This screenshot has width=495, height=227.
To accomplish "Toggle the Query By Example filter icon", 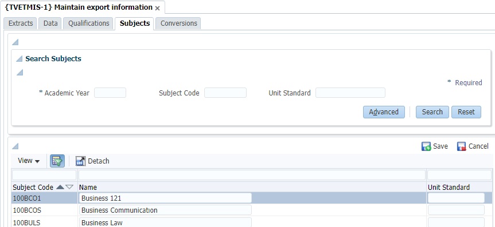I will (57, 161).
